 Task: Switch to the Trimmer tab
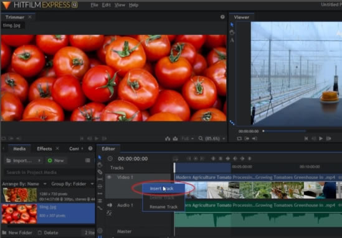point(14,17)
